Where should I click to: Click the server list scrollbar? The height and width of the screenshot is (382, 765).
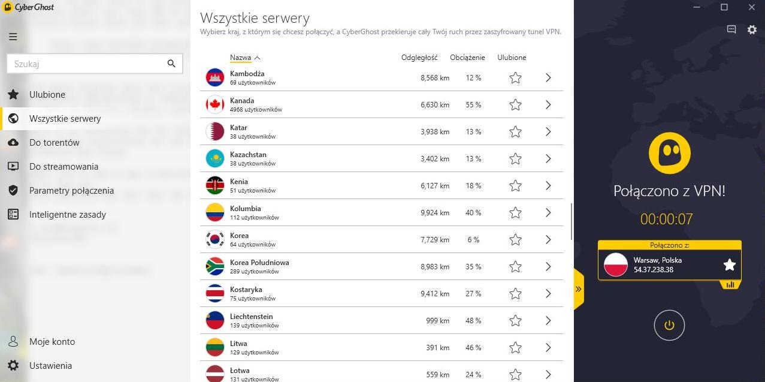(572, 221)
